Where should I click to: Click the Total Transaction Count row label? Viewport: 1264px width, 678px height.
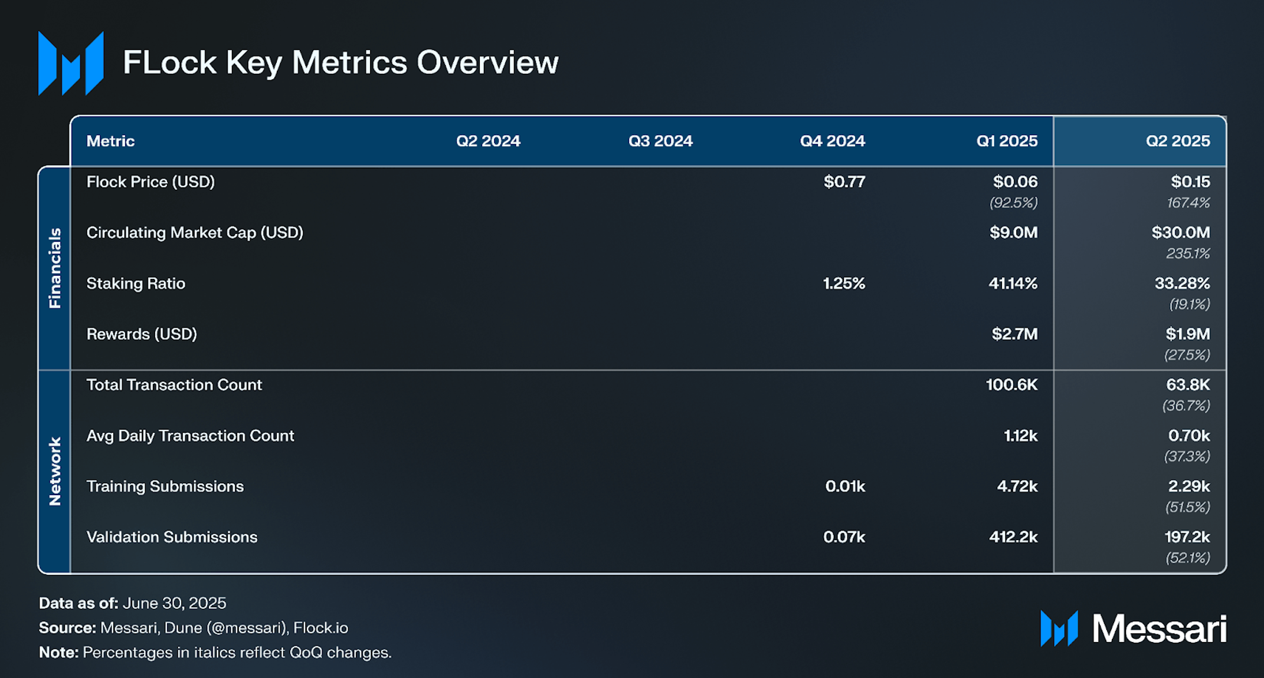[174, 385]
